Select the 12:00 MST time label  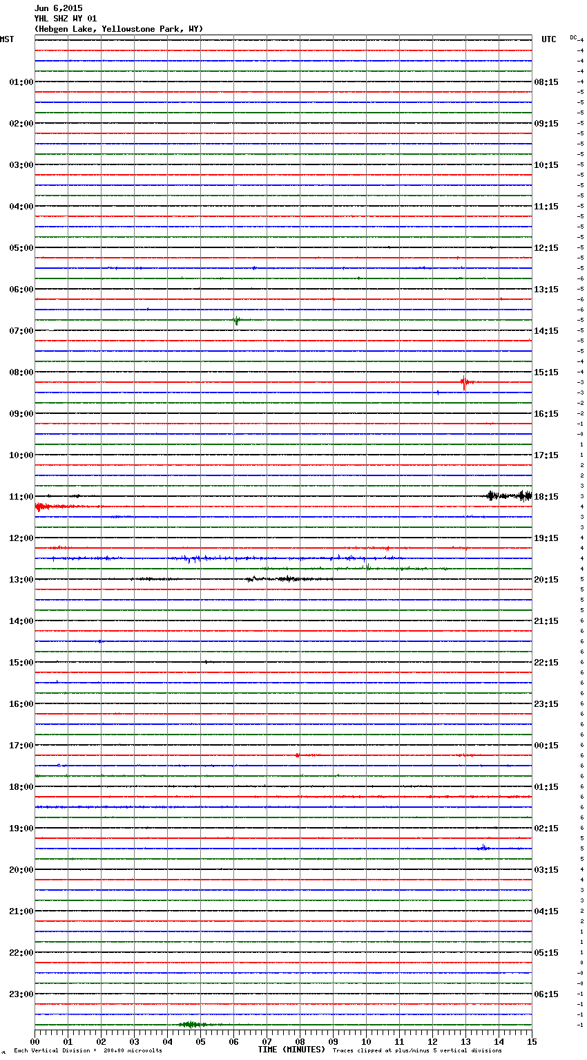click(21, 538)
